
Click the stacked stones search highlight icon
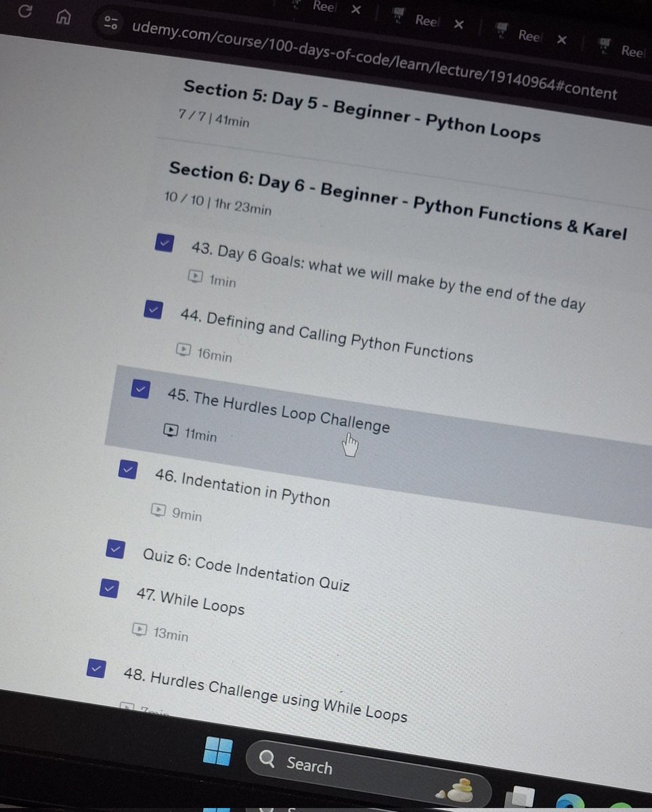pyautogui.click(x=455, y=790)
